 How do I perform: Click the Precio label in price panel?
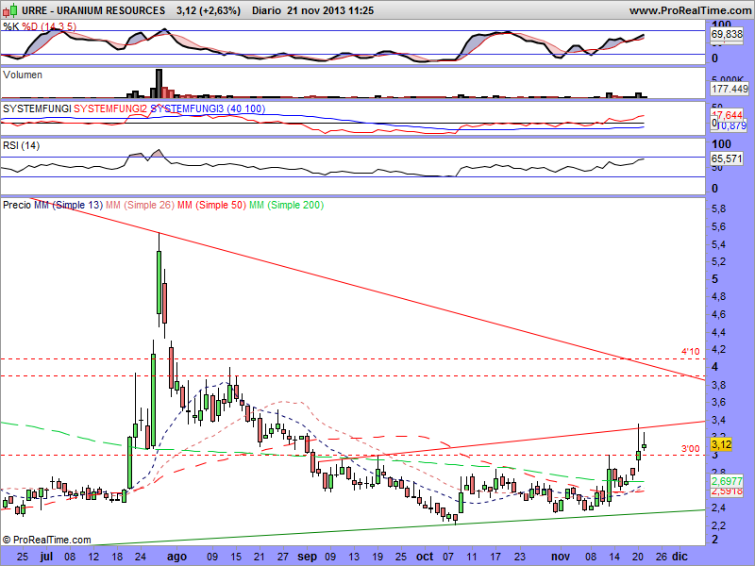(x=17, y=205)
